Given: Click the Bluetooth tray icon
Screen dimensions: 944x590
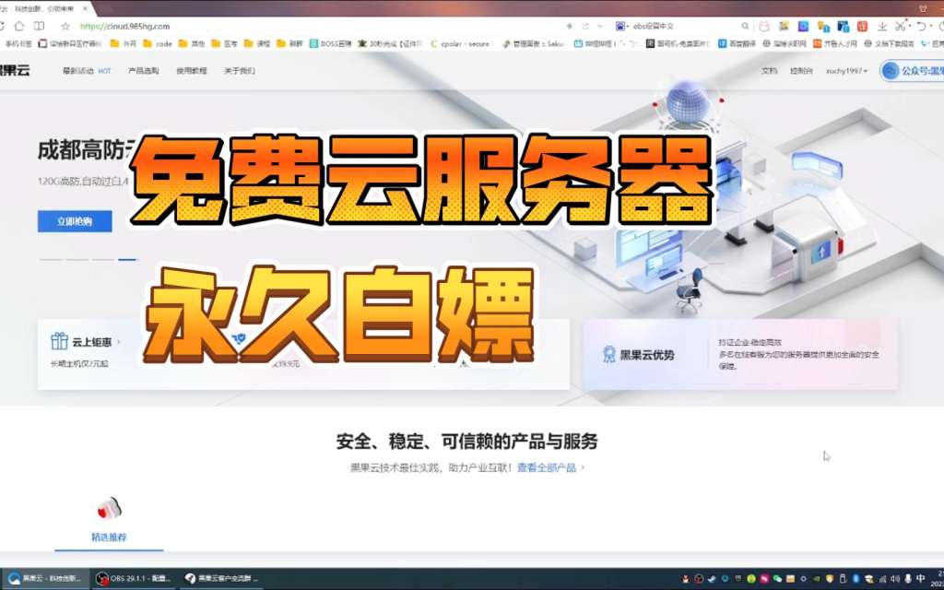Looking at the screenshot, I should pos(855,579).
